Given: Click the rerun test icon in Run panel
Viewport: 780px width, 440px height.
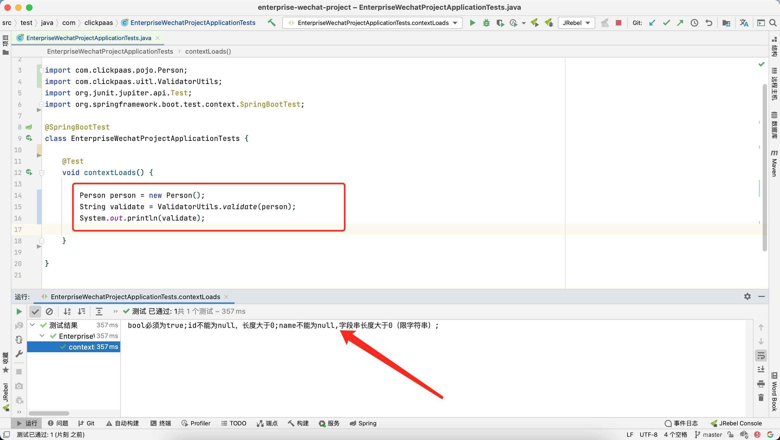Looking at the screenshot, I should [19, 311].
